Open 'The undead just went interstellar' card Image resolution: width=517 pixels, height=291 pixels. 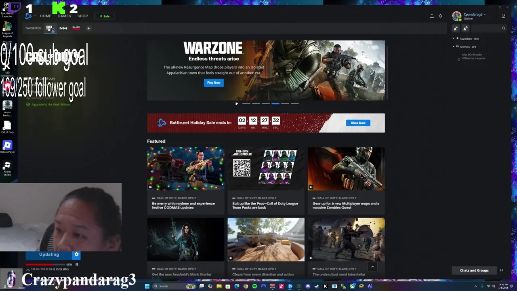346,248
